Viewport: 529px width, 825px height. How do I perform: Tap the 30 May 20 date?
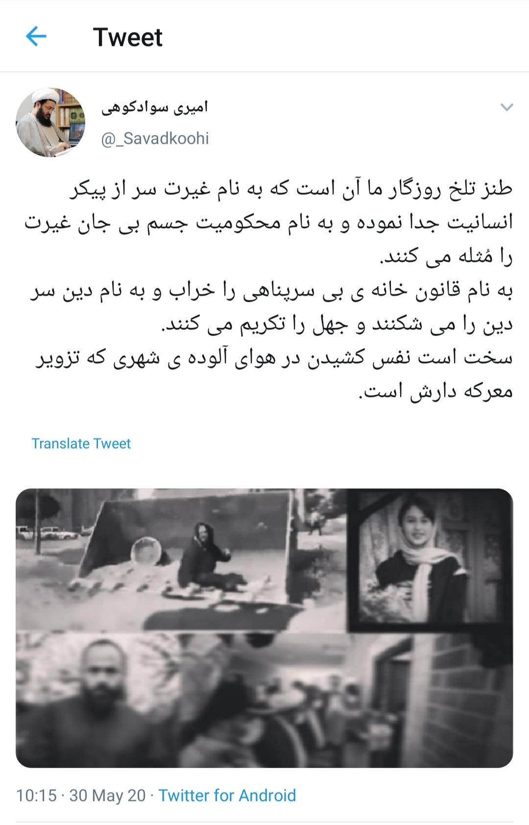(107, 796)
